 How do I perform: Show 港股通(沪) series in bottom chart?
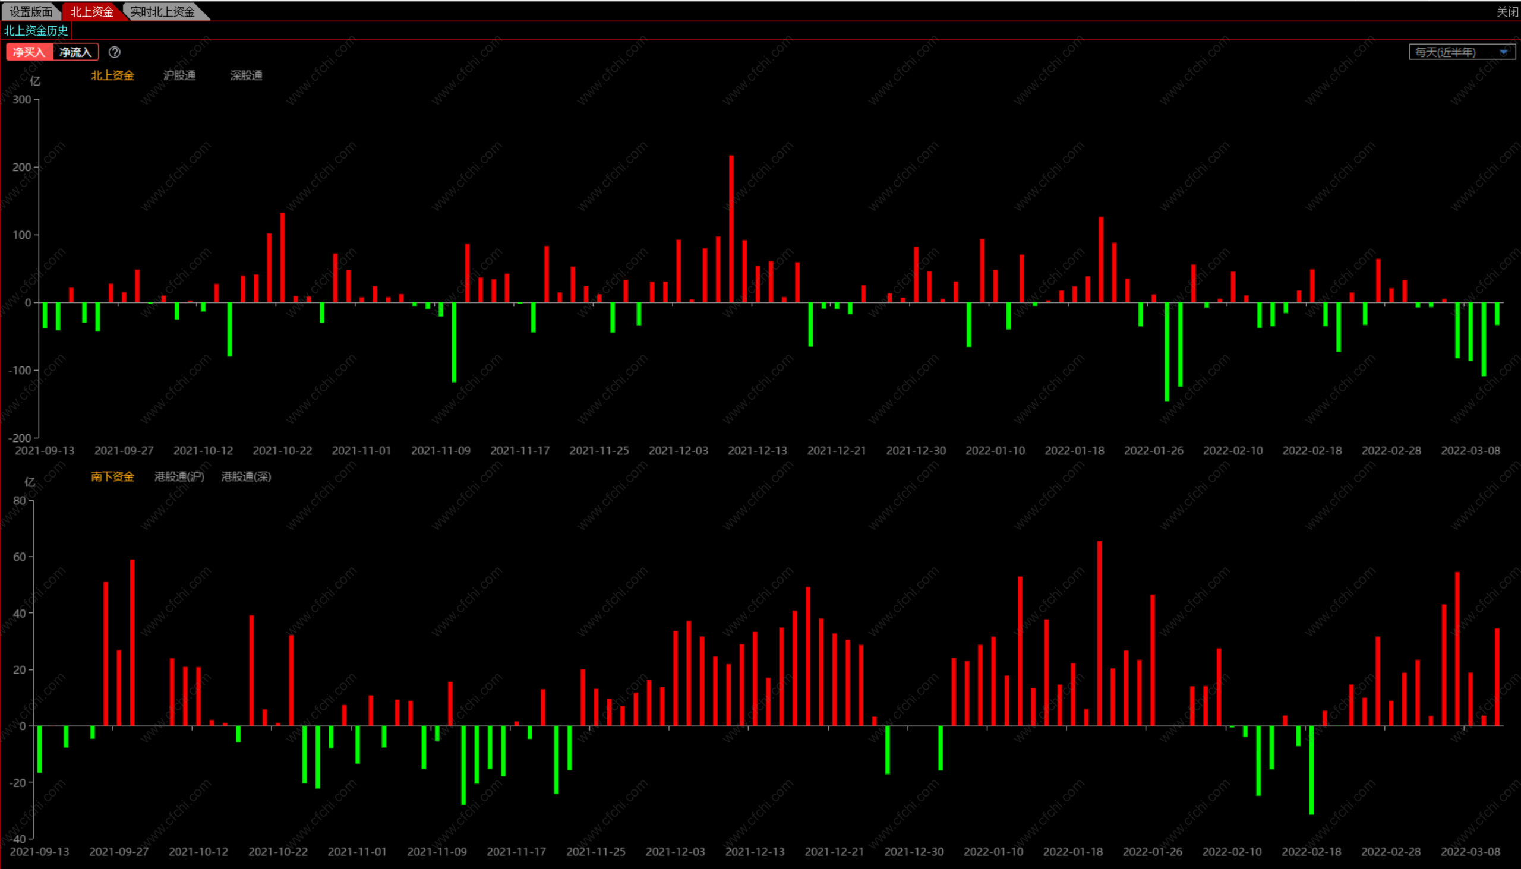(179, 476)
